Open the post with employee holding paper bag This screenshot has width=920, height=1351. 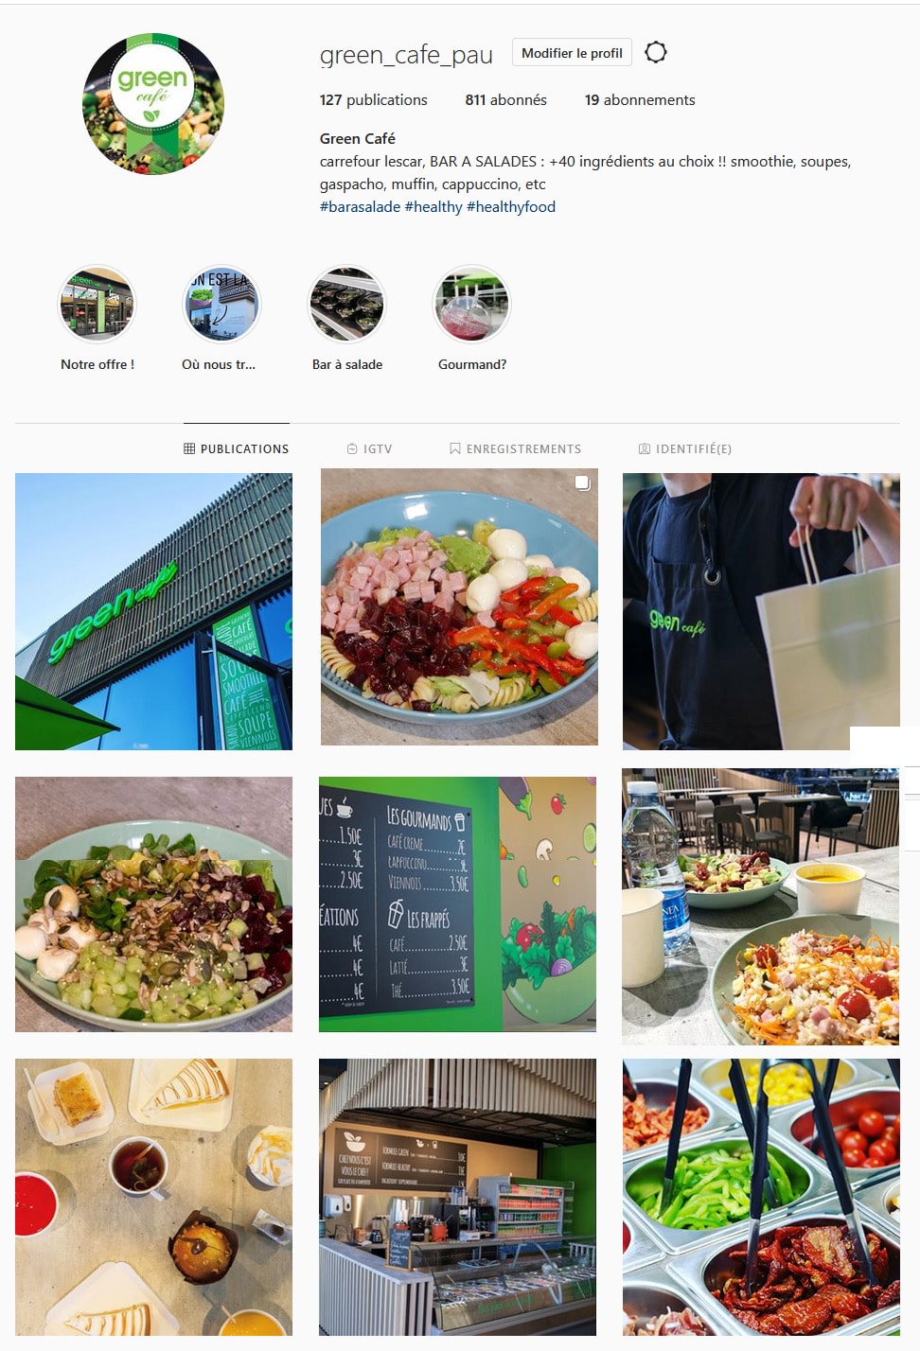761,611
